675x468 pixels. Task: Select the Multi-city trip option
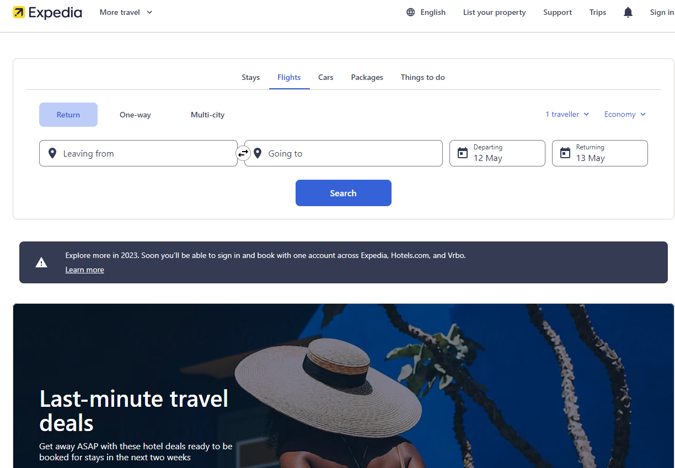(x=207, y=115)
